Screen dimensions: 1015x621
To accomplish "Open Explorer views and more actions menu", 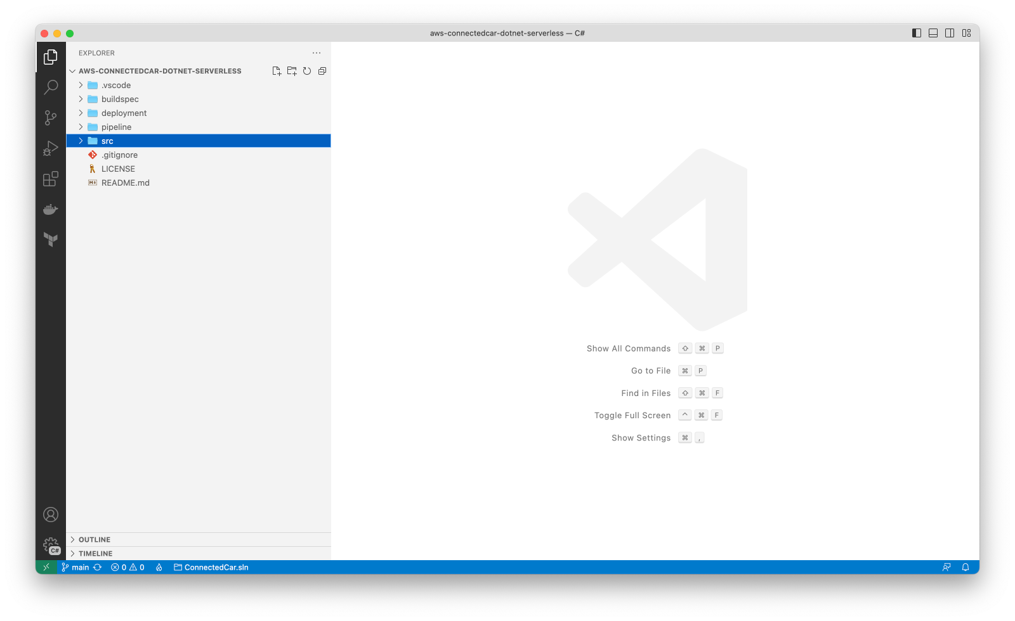I will (x=317, y=53).
